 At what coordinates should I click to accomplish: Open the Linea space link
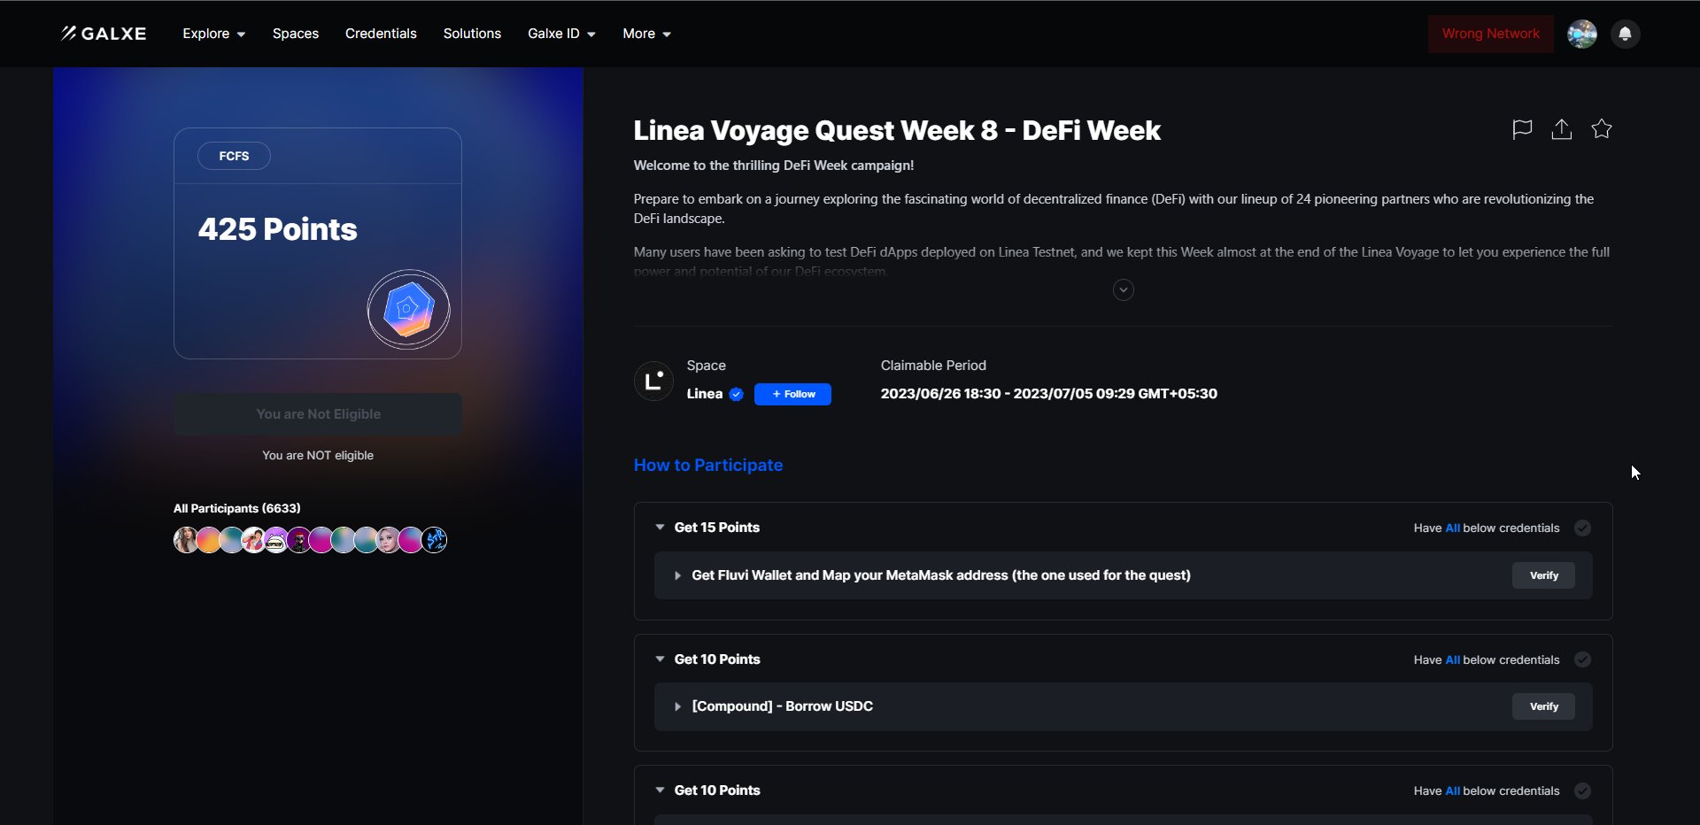click(705, 394)
